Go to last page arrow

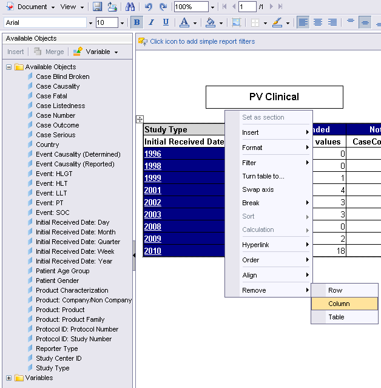[280, 7]
